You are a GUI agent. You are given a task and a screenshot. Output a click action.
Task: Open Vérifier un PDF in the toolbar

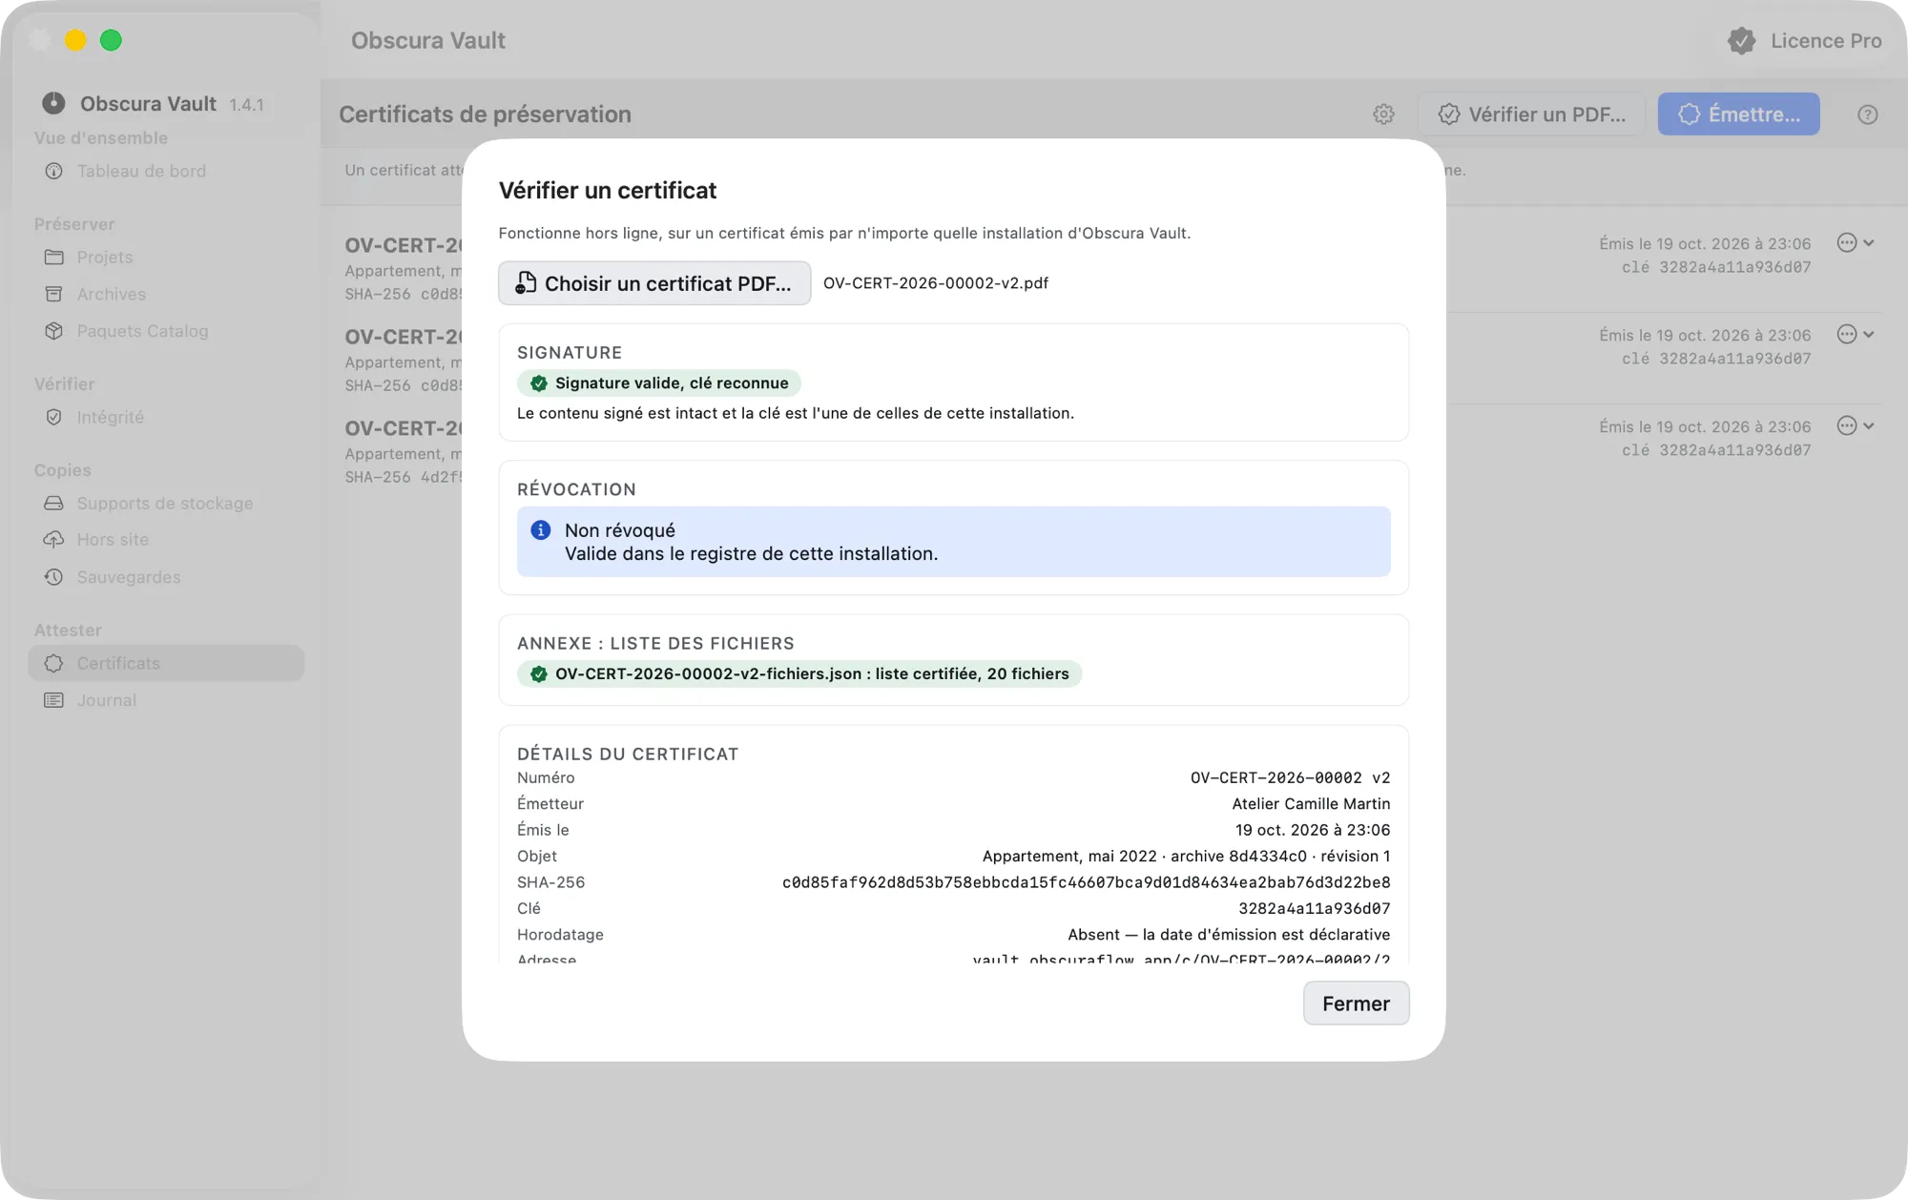[1531, 114]
